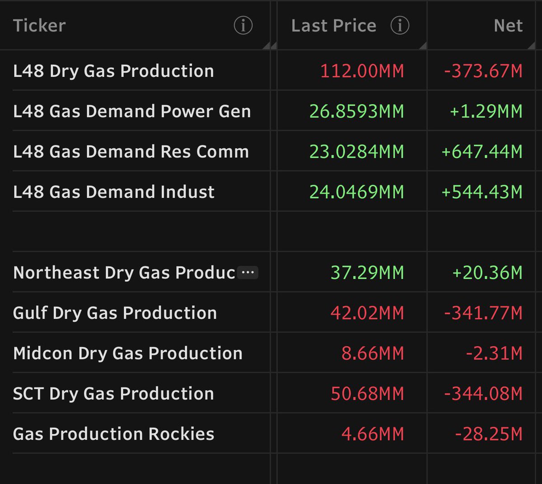Click the info icon beside Ticker header
Screen dimensions: 542x484
(x=243, y=25)
